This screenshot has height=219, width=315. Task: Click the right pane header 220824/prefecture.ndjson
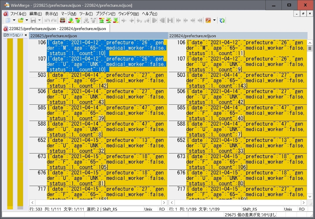click(x=238, y=36)
